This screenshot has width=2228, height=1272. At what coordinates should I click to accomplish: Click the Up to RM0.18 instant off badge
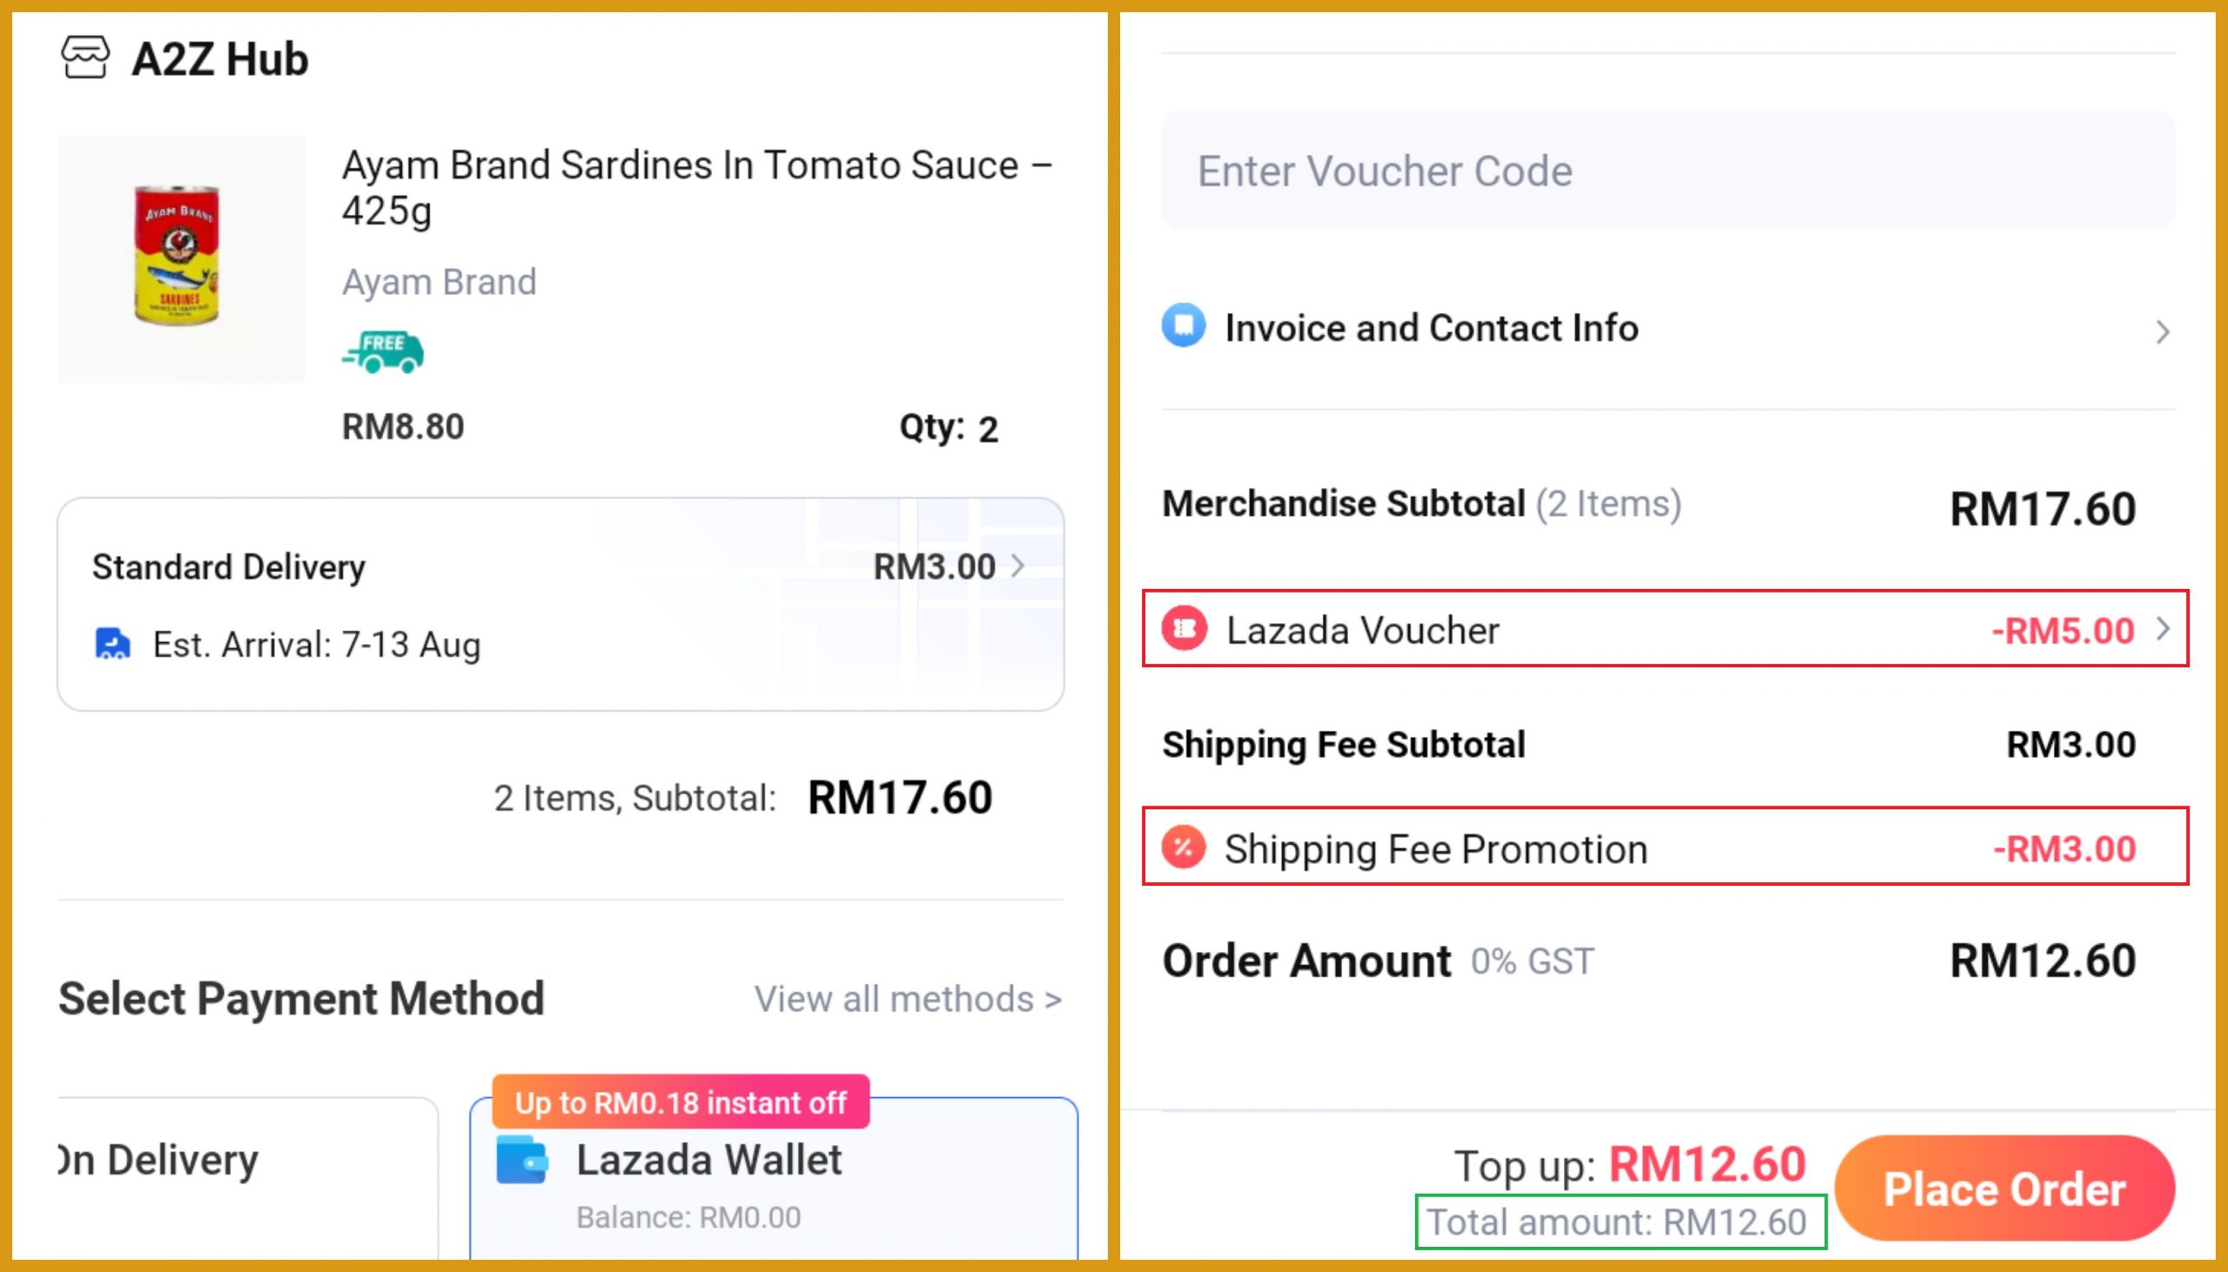coord(680,1102)
